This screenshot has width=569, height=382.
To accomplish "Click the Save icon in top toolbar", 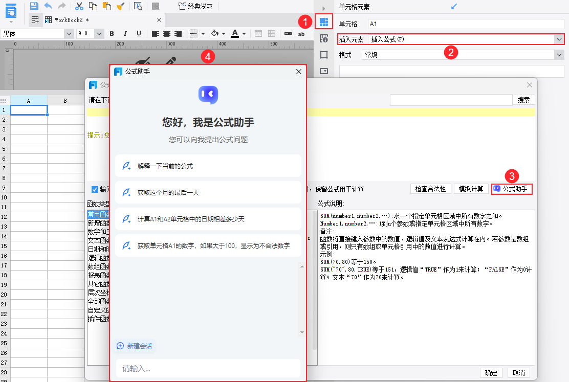I will point(34,6).
